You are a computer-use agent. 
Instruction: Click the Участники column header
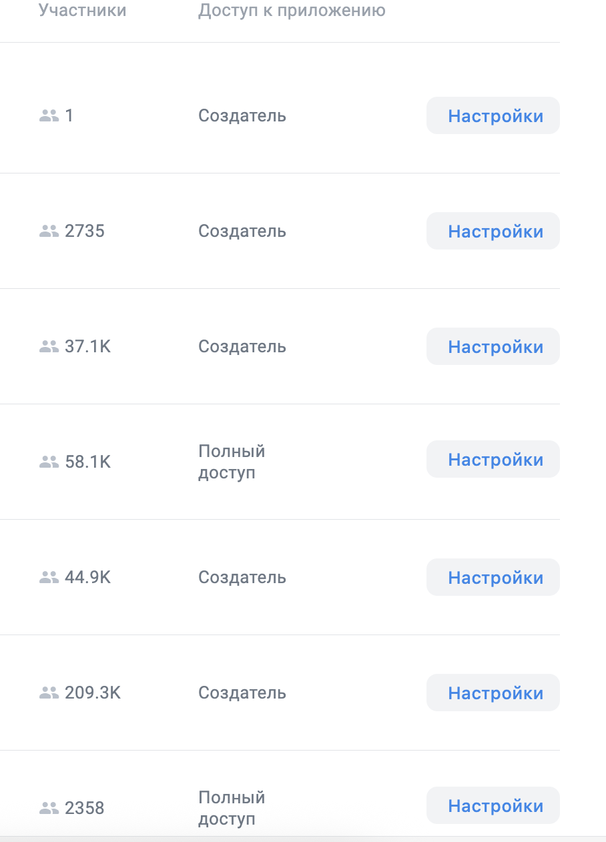pyautogui.click(x=82, y=11)
